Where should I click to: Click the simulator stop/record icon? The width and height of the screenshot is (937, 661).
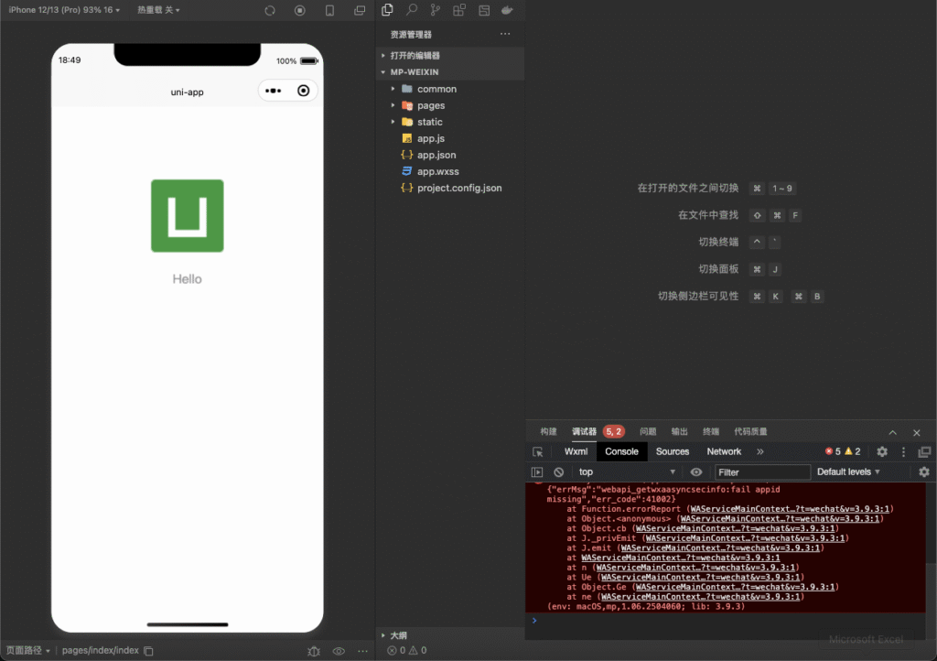pyautogui.click(x=300, y=10)
